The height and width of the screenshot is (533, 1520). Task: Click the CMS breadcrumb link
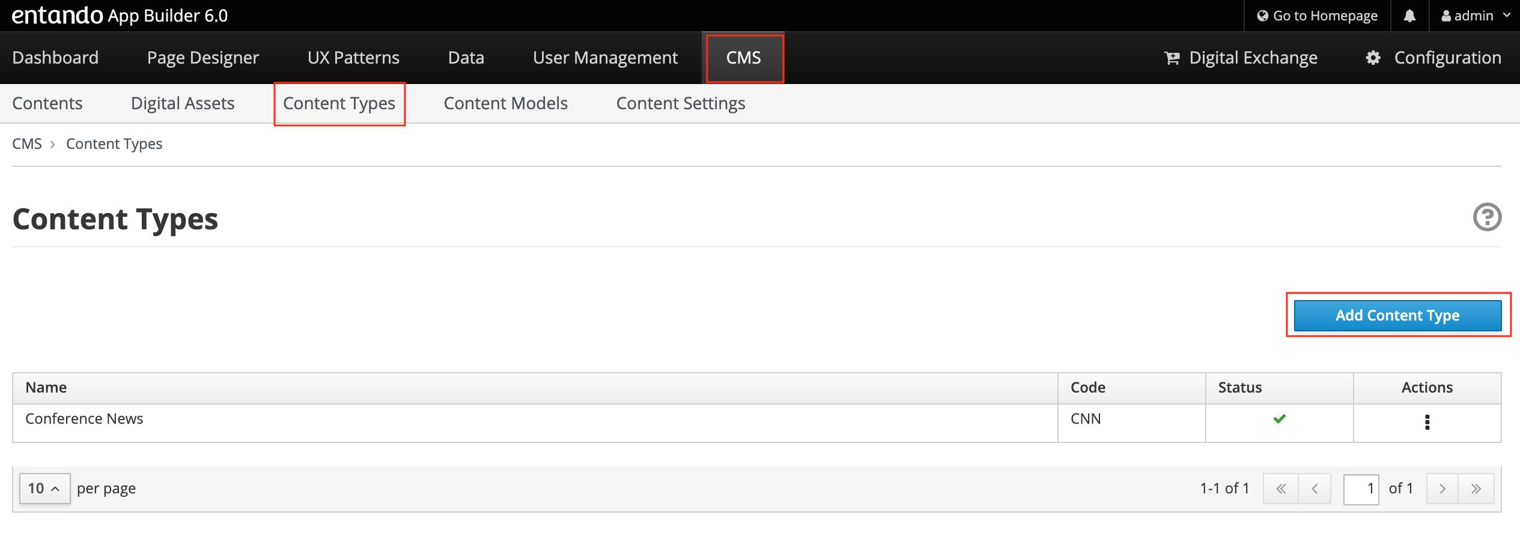tap(27, 144)
